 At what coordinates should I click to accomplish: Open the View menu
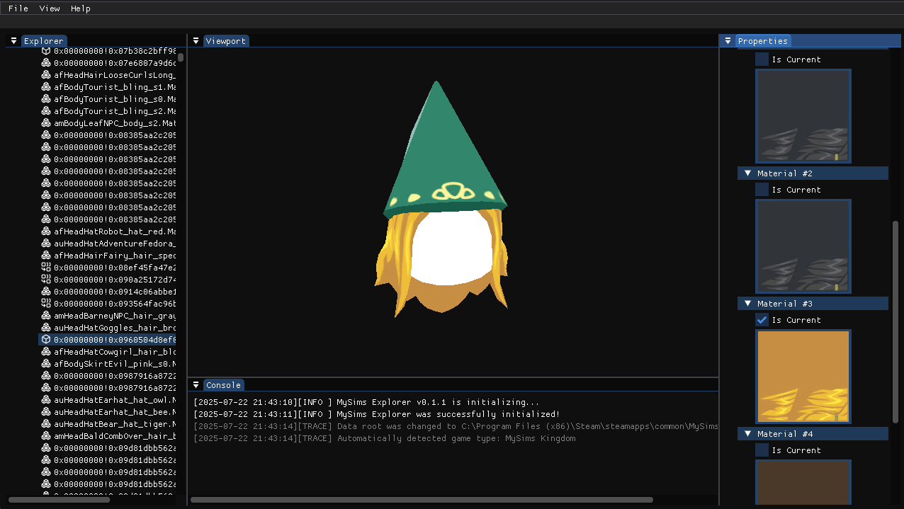pos(49,8)
